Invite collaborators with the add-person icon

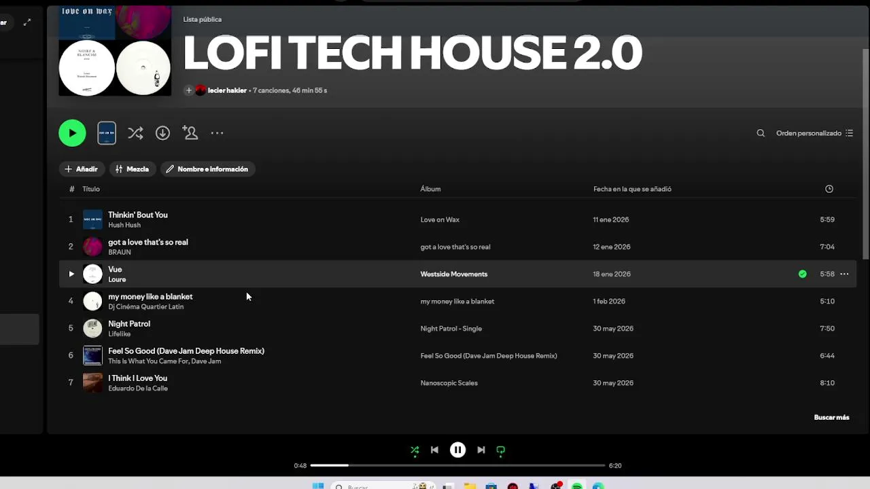click(190, 133)
